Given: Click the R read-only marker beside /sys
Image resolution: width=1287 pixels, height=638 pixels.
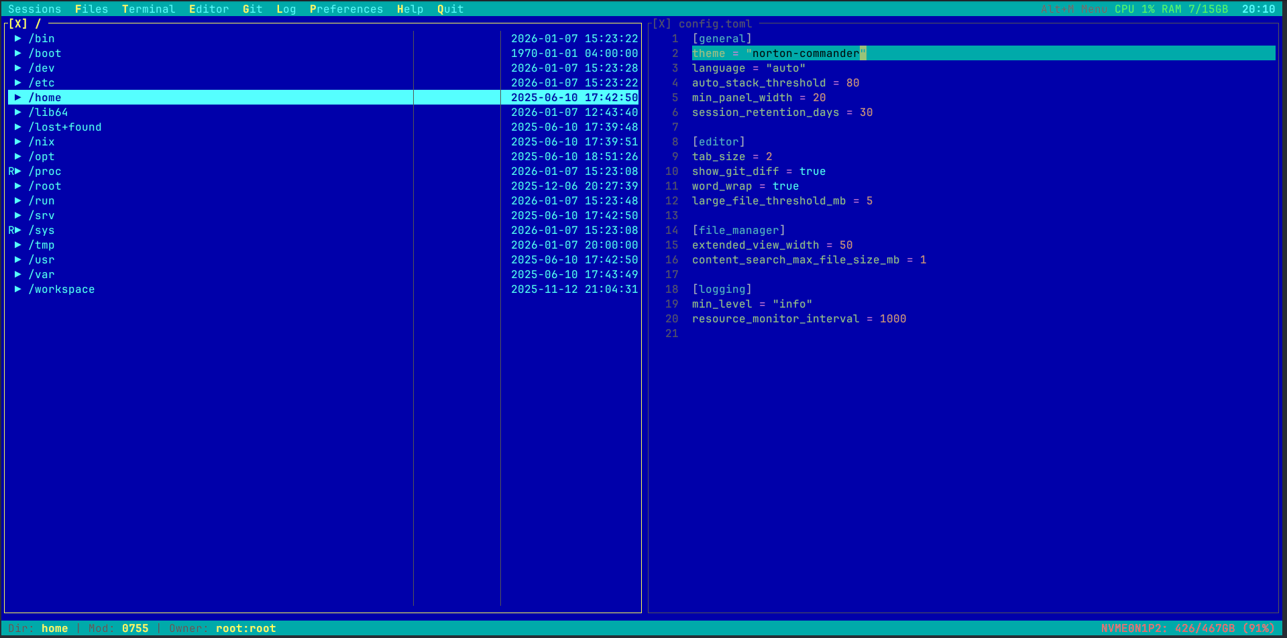Looking at the screenshot, I should tap(11, 230).
